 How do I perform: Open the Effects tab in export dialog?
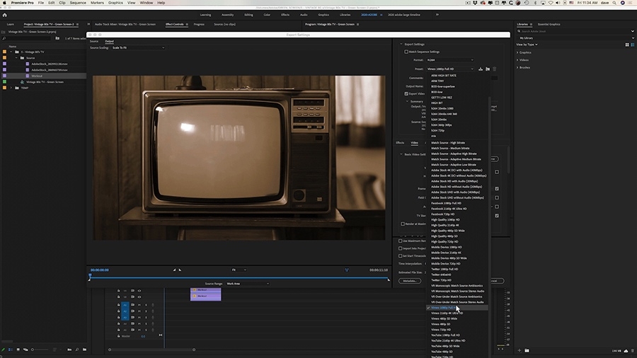(x=400, y=143)
